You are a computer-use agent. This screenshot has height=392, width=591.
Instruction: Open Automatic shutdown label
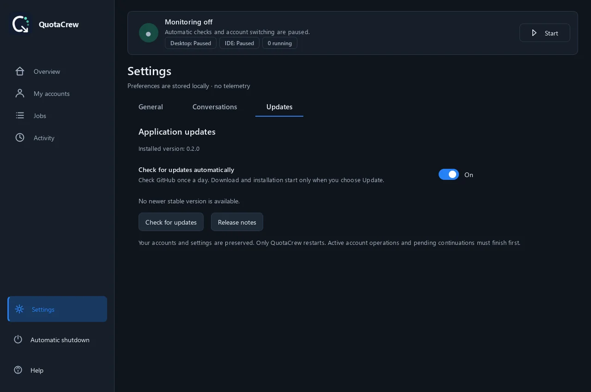60,340
